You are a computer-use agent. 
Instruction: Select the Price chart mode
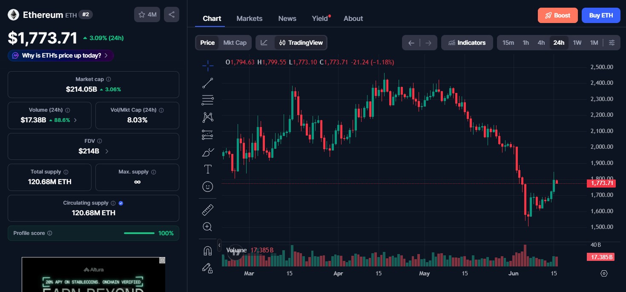(x=207, y=43)
